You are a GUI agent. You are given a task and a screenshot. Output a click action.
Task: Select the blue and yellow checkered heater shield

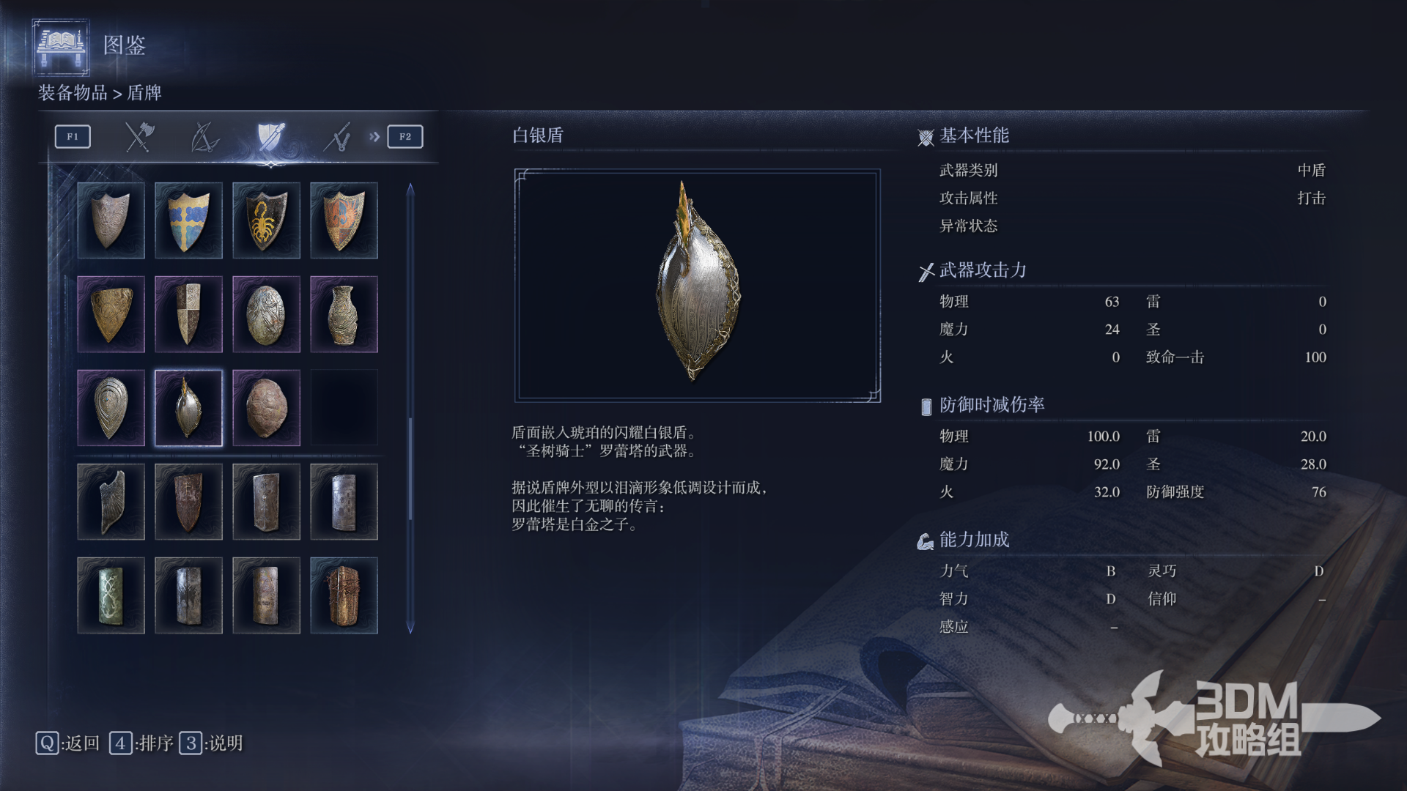coord(188,220)
